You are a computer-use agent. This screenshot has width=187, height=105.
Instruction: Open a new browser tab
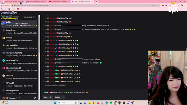96,2
